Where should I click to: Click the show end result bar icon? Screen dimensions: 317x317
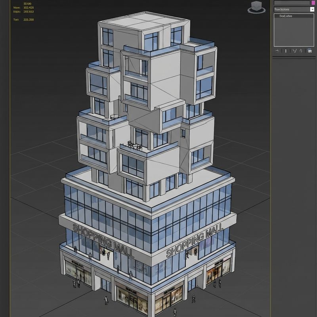click(286, 51)
